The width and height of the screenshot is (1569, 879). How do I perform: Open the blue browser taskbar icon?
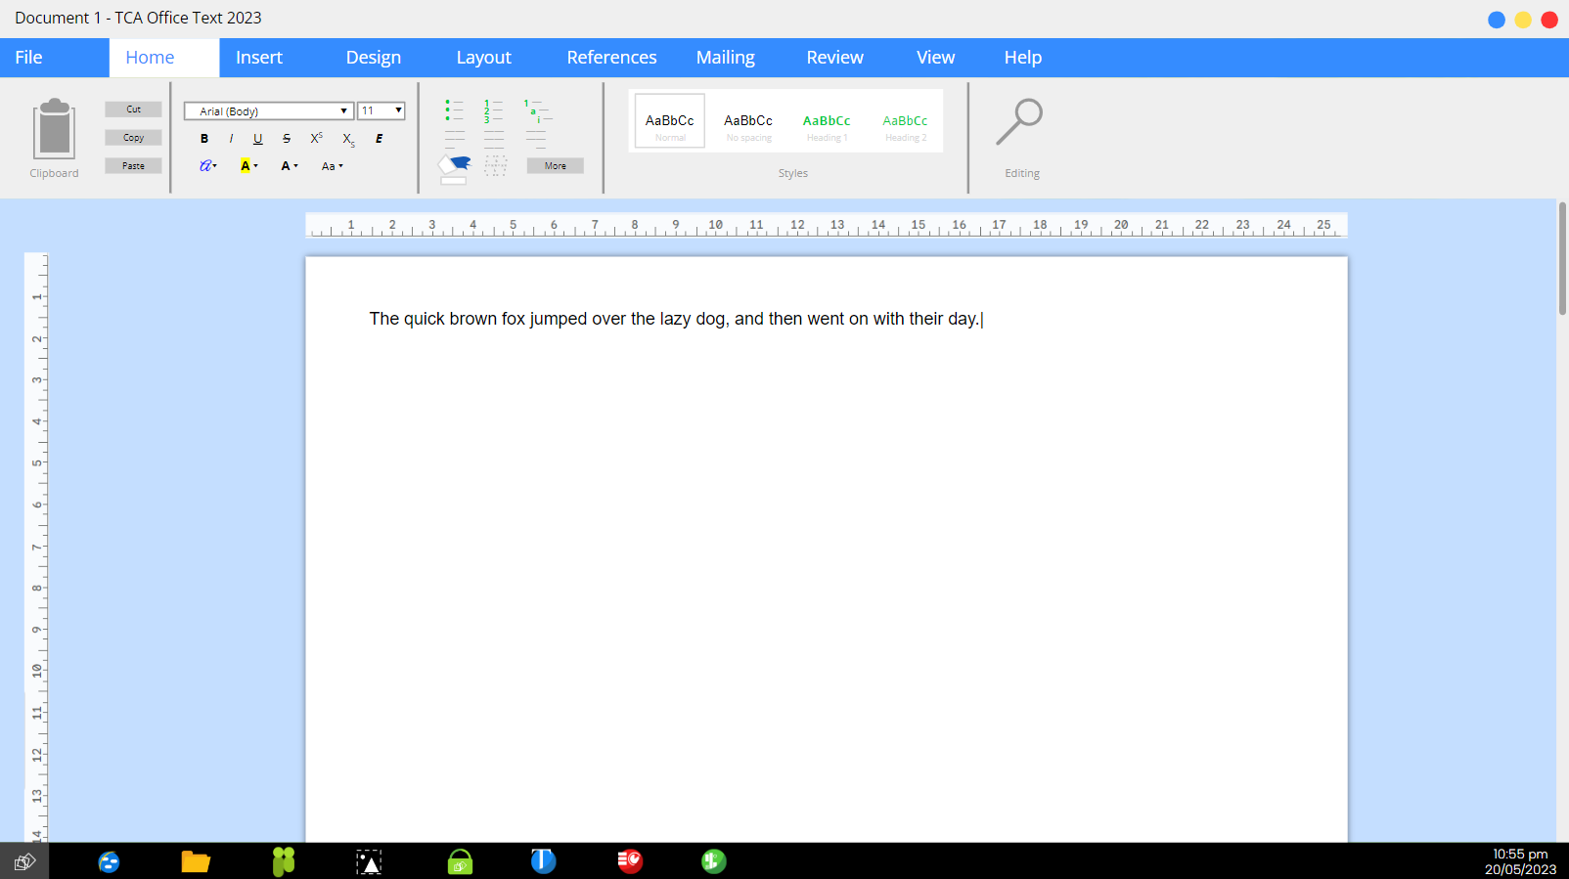(x=110, y=861)
